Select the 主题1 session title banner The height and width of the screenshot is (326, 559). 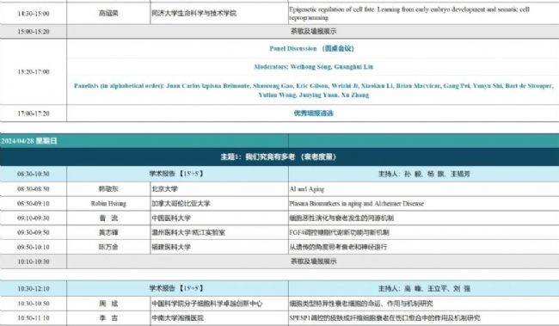tap(278, 157)
